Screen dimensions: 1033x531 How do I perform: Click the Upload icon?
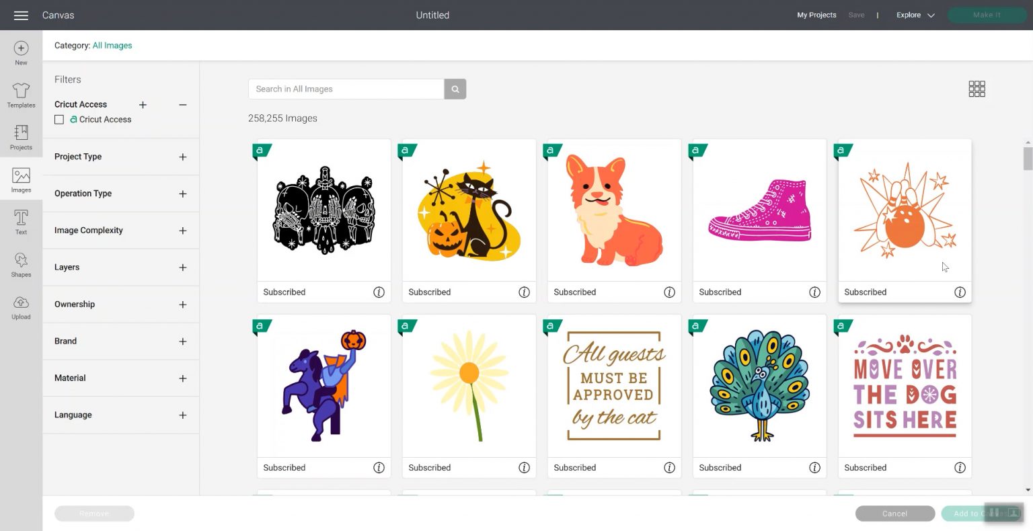point(21,307)
